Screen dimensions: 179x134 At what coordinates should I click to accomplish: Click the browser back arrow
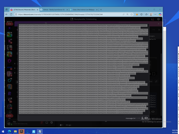(6, 14)
